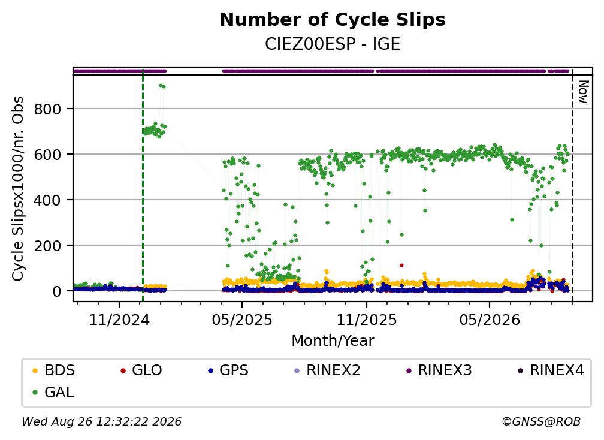The width and height of the screenshot is (604, 440).
Task: Click the 0 y-axis tick label
Action: click(x=57, y=291)
